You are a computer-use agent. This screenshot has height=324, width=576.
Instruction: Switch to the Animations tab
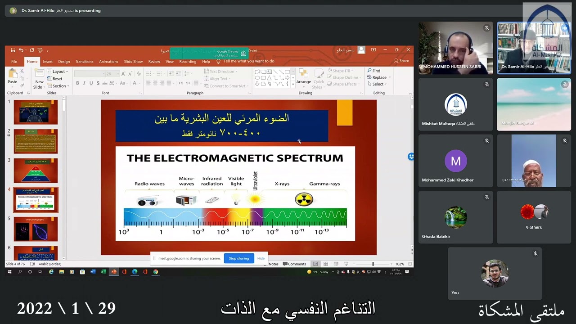click(x=108, y=62)
